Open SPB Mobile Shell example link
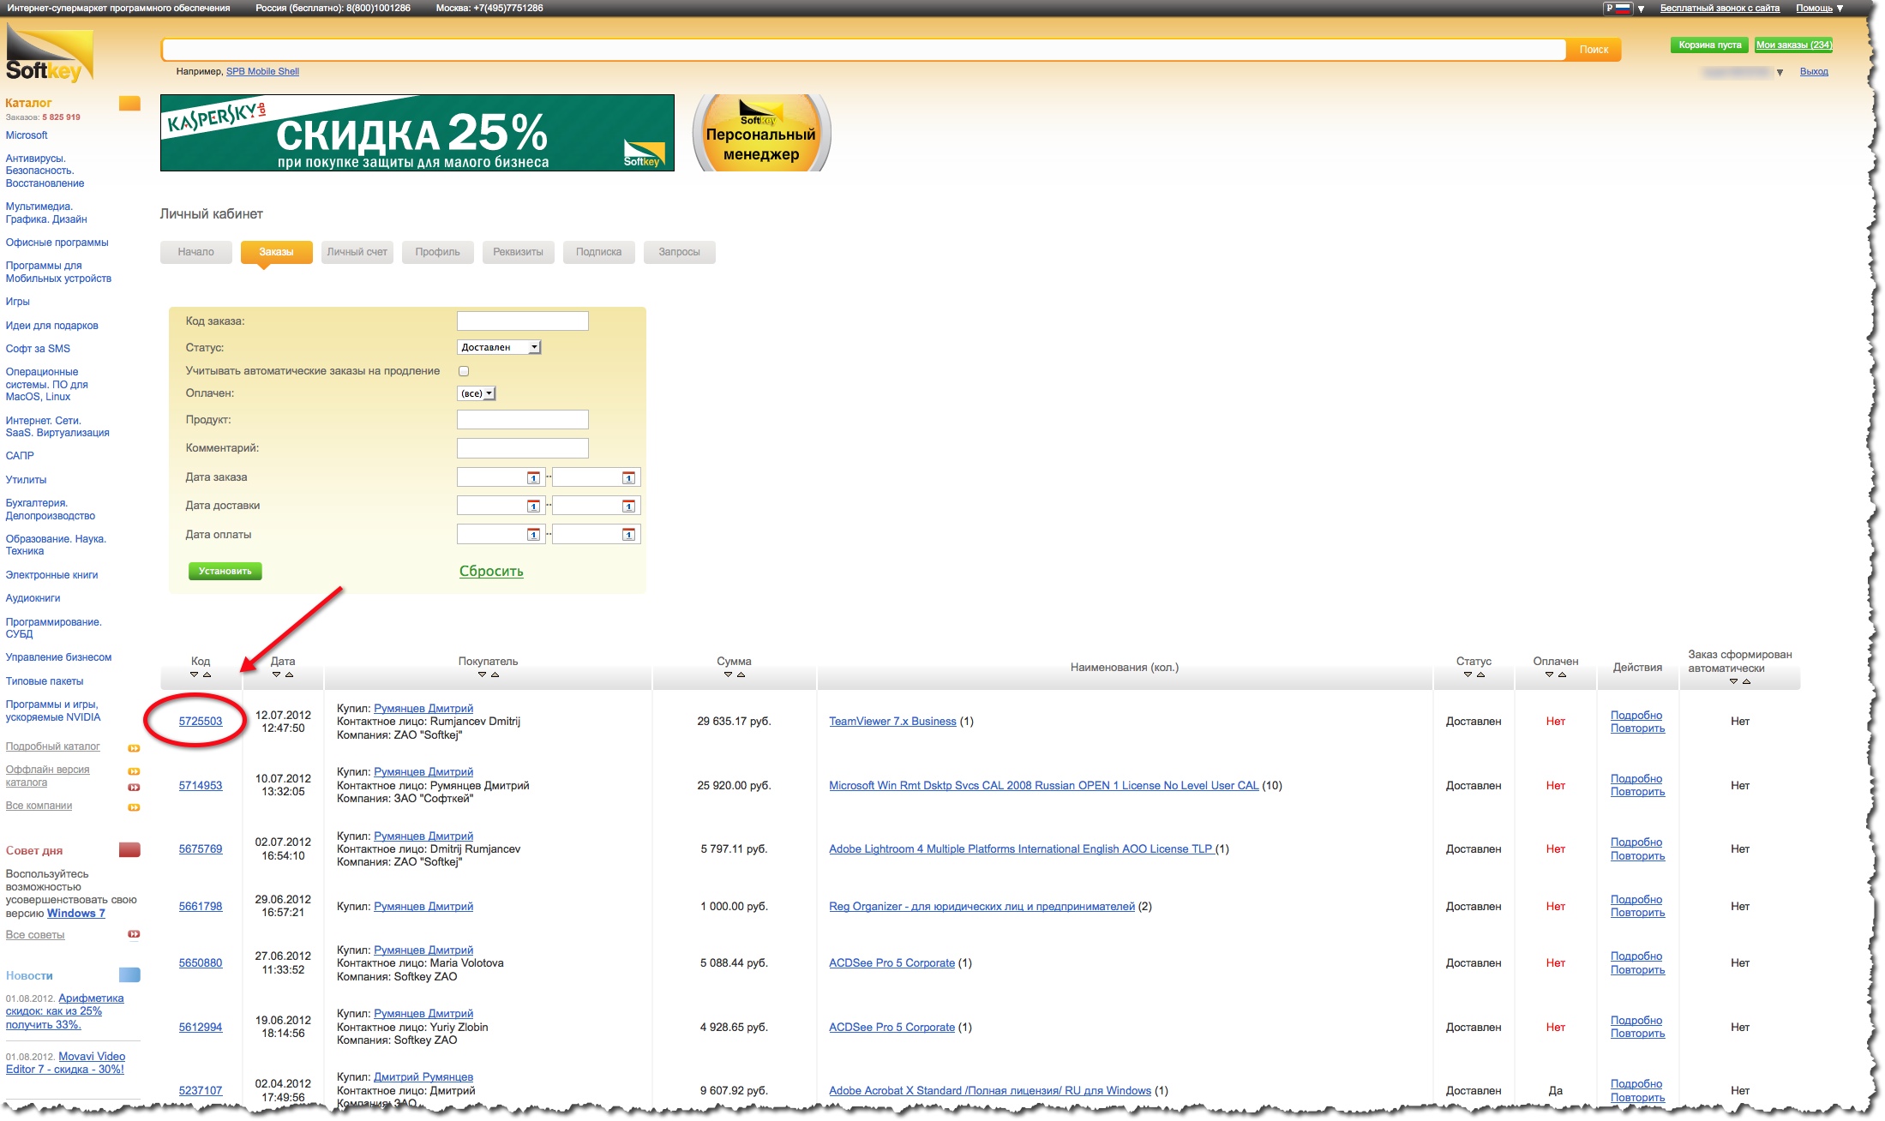Image resolution: width=1885 pixels, height=1121 pixels. click(262, 72)
